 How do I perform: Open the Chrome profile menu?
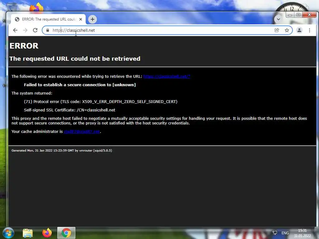[299, 30]
